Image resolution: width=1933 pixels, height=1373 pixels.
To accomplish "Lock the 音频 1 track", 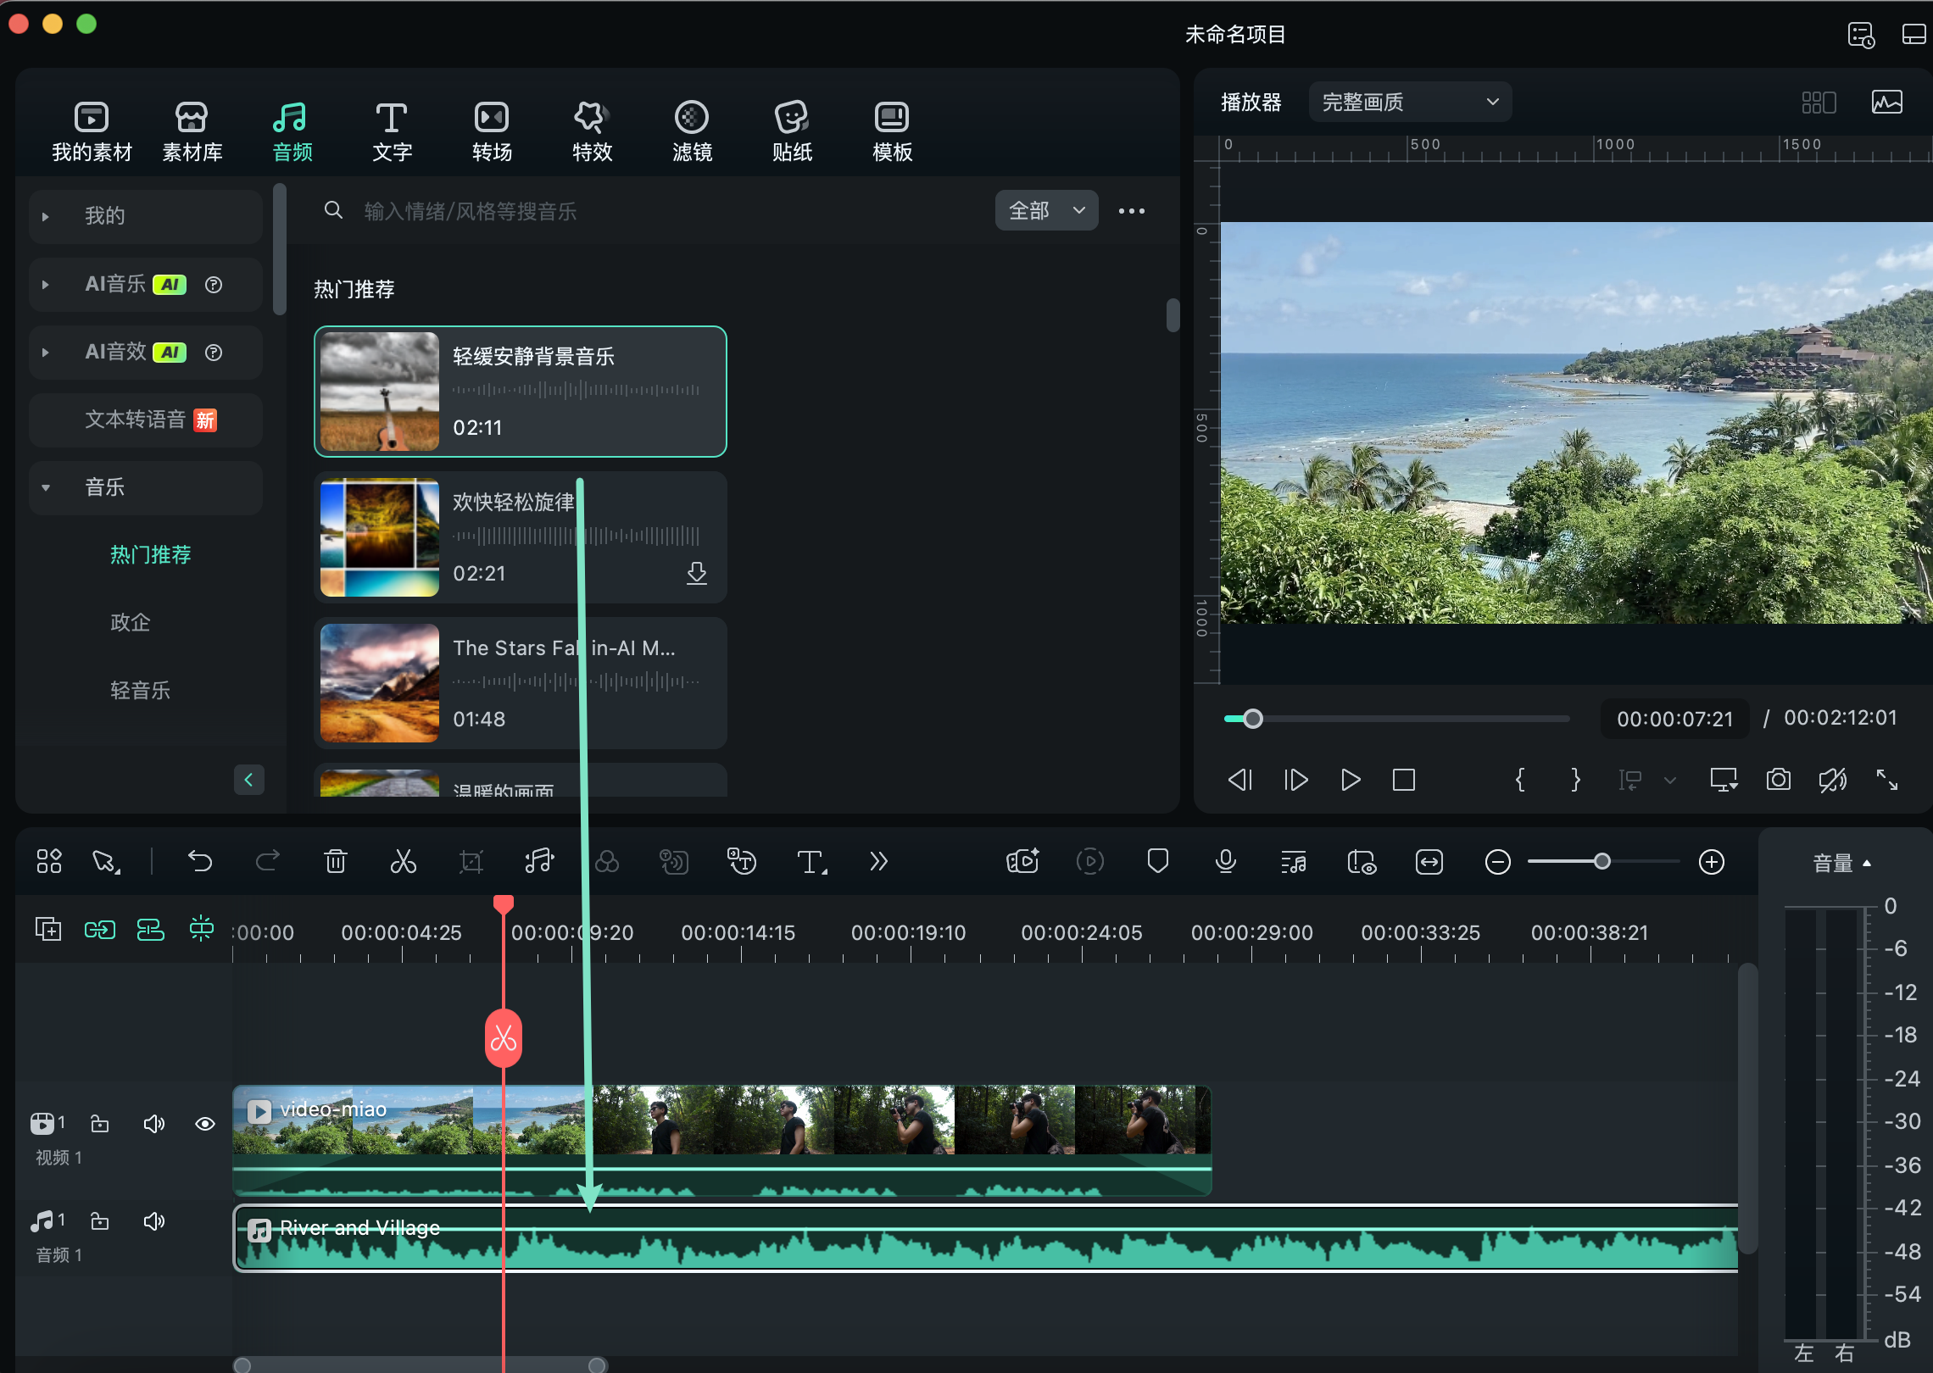I will click(100, 1221).
